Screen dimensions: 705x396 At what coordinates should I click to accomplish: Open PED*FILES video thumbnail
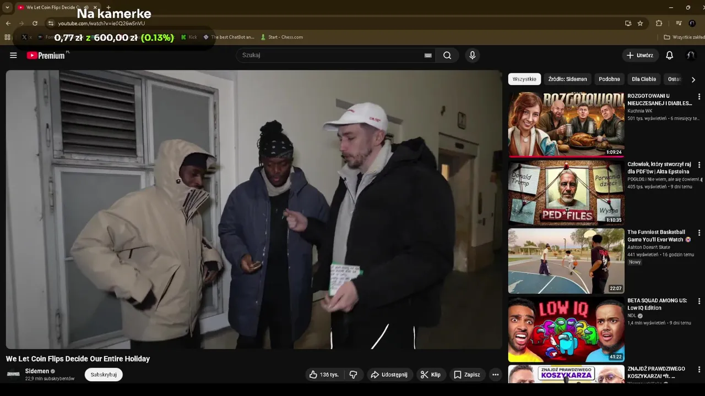(x=566, y=193)
